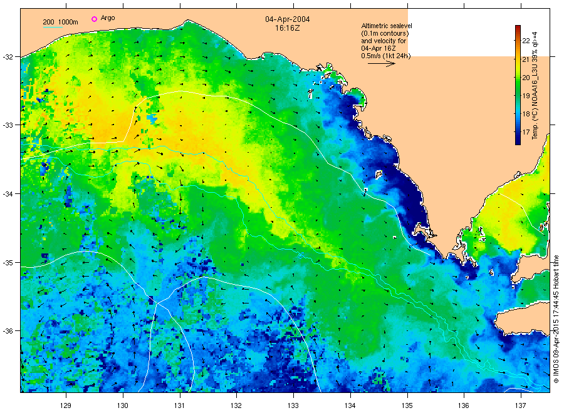Click the IMOS copyright timestamp text
Image resolution: width=564 pixels, height=413 pixels.
coord(556,319)
